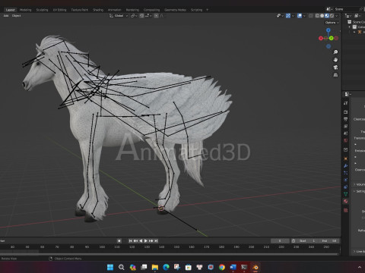Open the Tool properties tab

pos(346,103)
